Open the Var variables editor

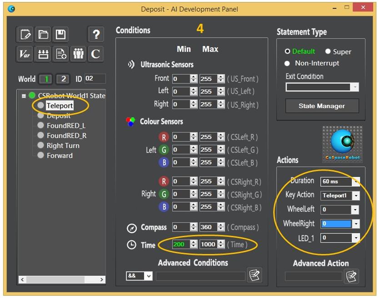coord(25,54)
